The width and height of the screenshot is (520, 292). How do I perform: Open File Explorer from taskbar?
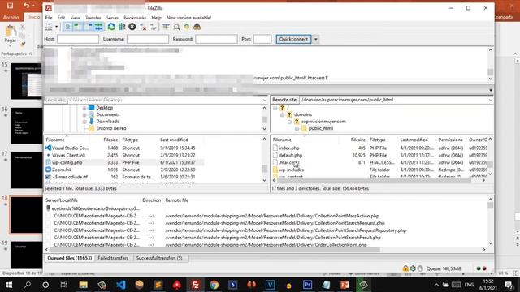pos(83,285)
